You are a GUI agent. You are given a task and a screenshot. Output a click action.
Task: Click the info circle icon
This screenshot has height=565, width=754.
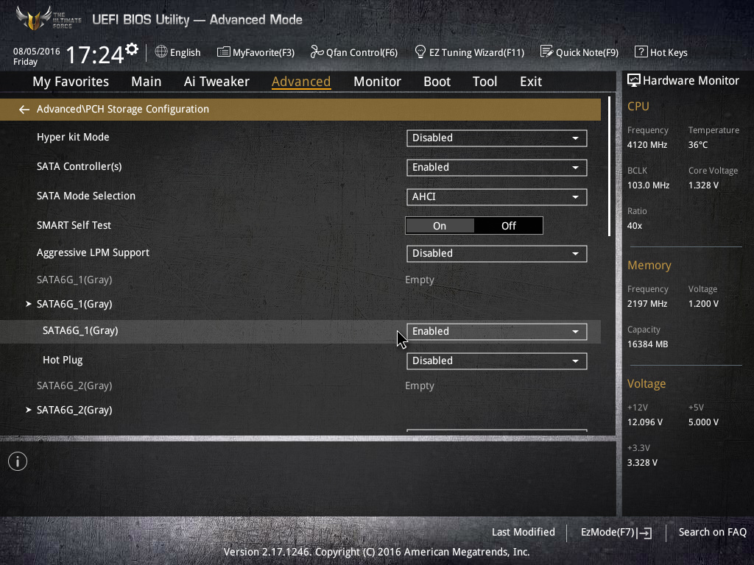(x=18, y=462)
